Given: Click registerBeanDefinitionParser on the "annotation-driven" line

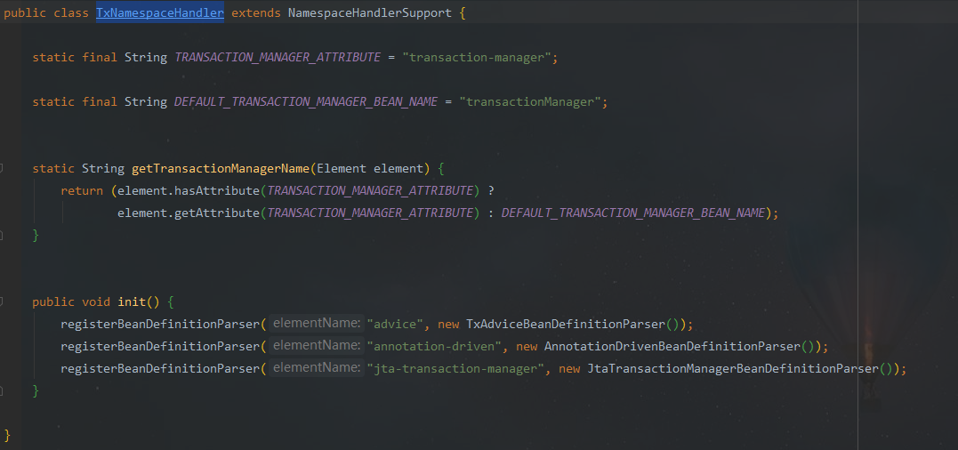Looking at the screenshot, I should point(160,346).
